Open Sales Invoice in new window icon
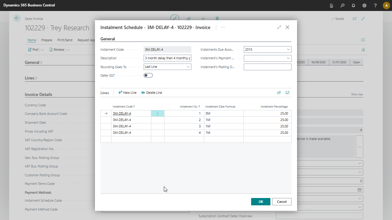 [x=355, y=19]
